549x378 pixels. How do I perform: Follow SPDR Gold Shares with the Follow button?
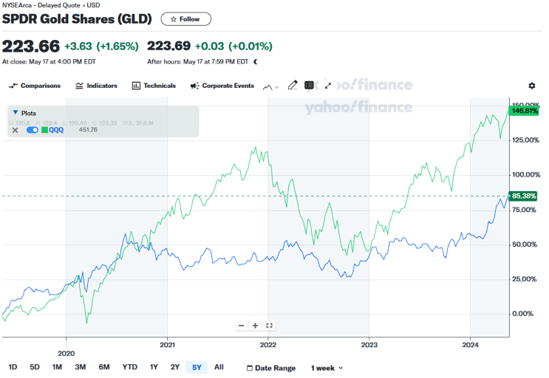(x=186, y=19)
